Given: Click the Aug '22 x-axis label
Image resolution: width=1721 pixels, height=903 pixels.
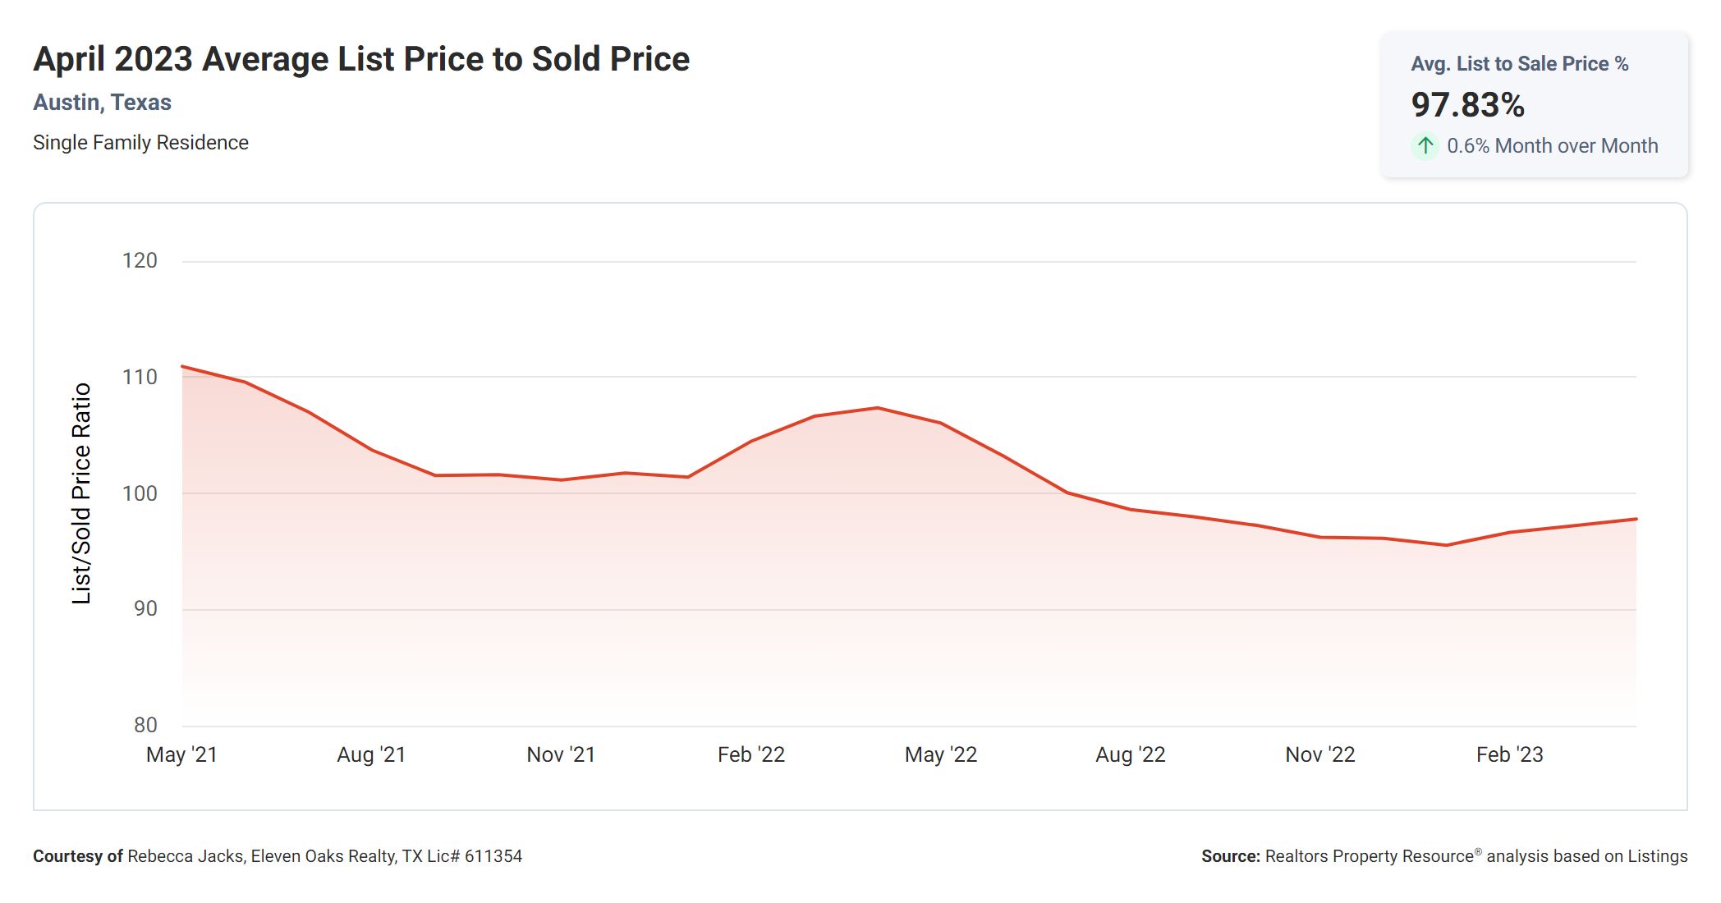Looking at the screenshot, I should pyautogui.click(x=1130, y=754).
